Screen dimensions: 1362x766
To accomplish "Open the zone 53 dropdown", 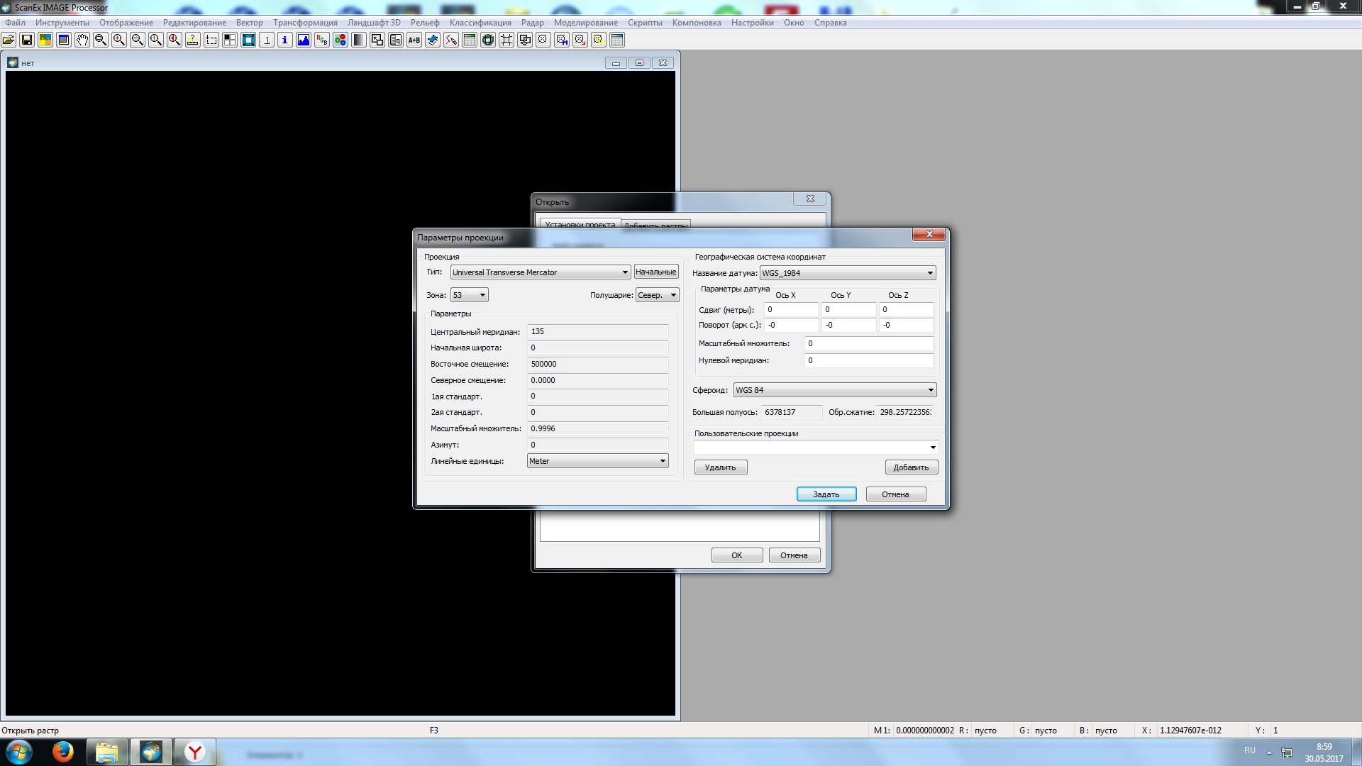I will pyautogui.click(x=482, y=295).
